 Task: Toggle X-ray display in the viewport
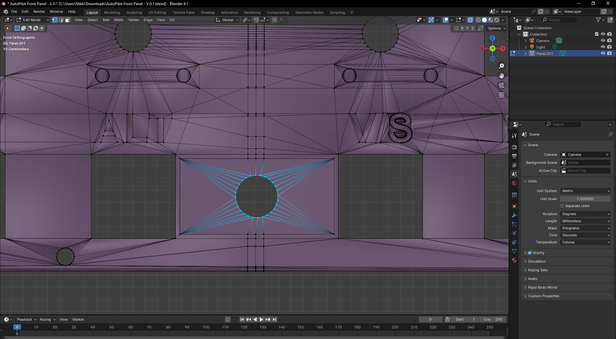pos(470,20)
